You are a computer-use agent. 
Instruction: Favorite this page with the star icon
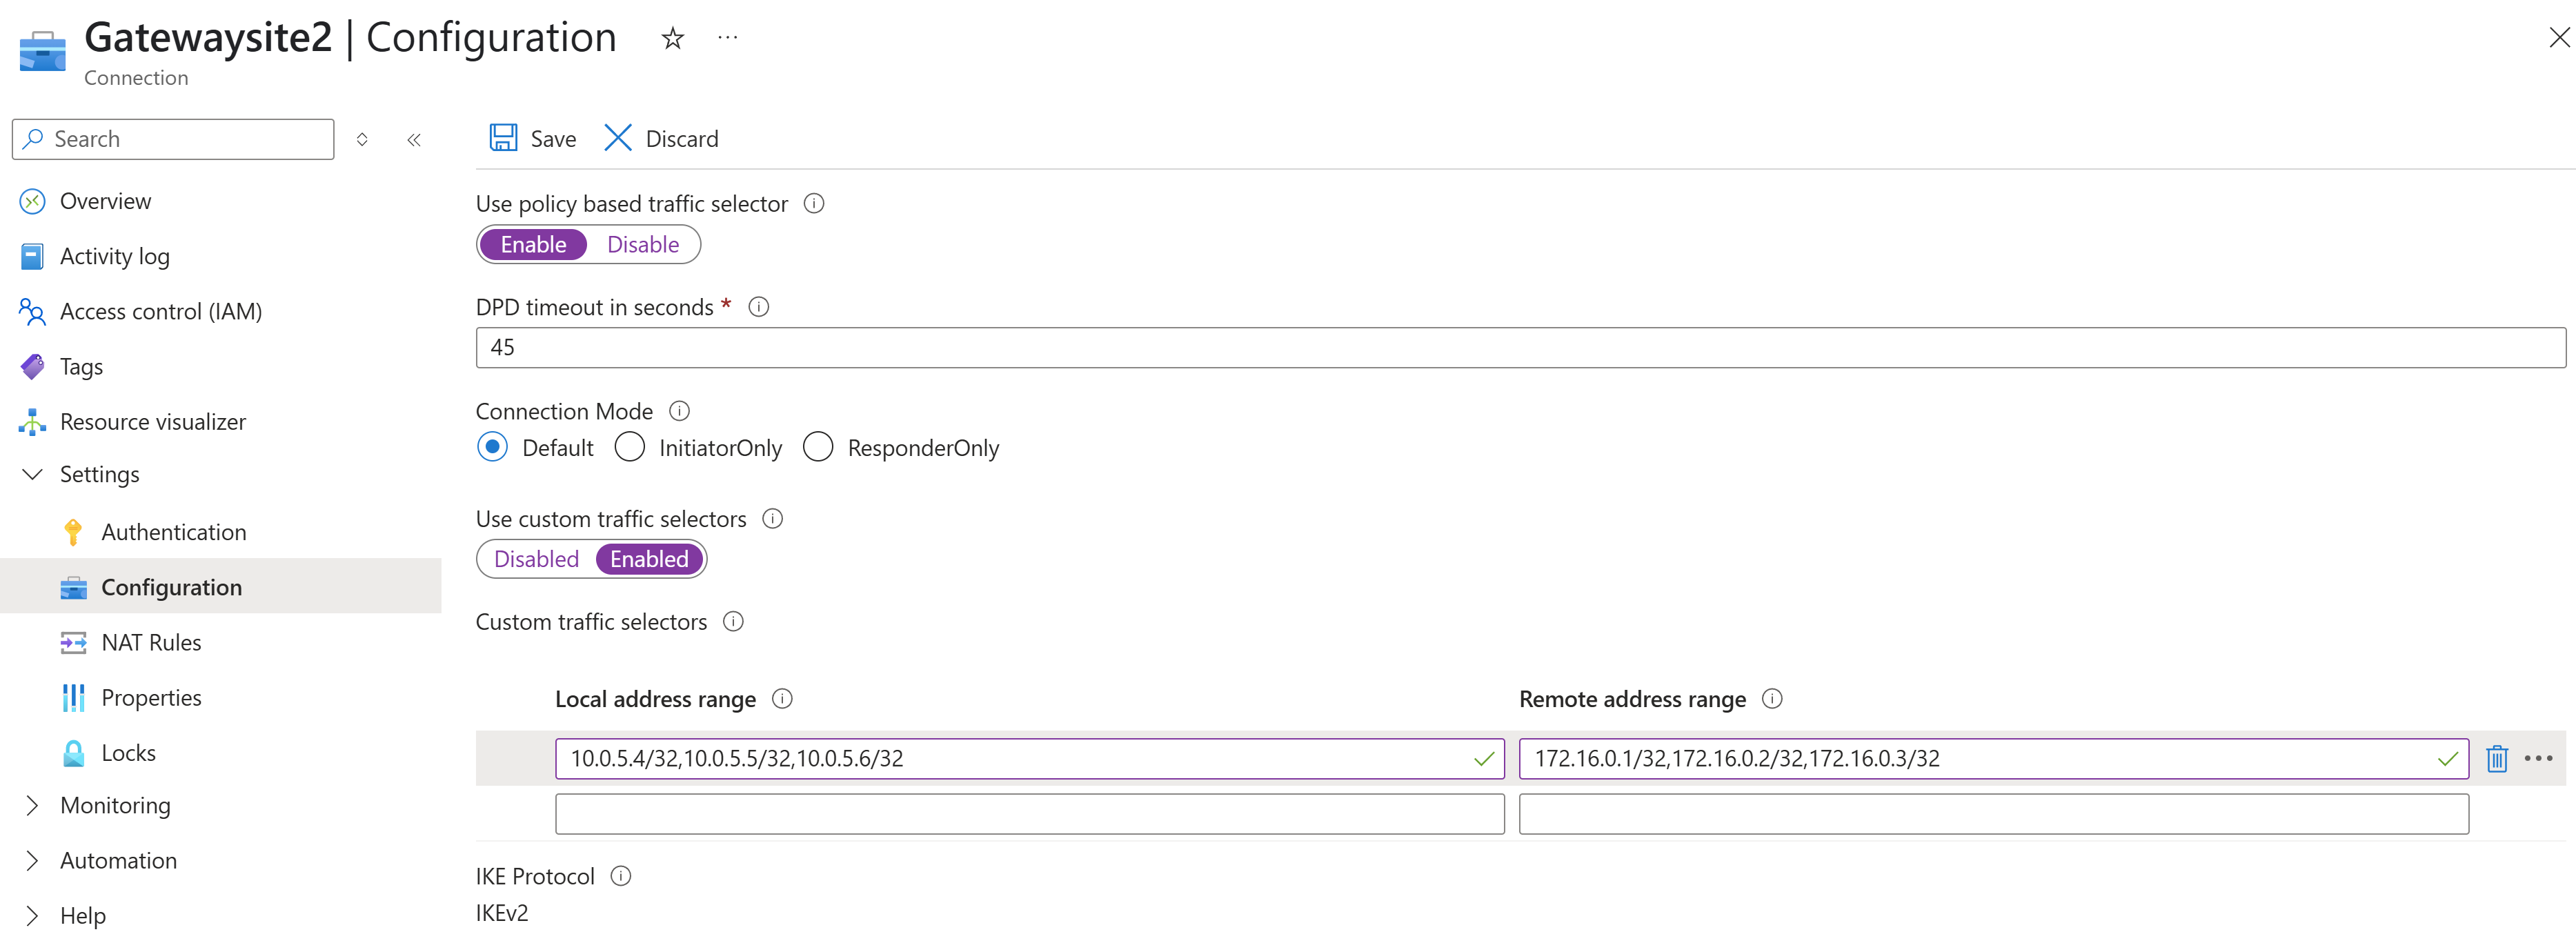pos(672,38)
